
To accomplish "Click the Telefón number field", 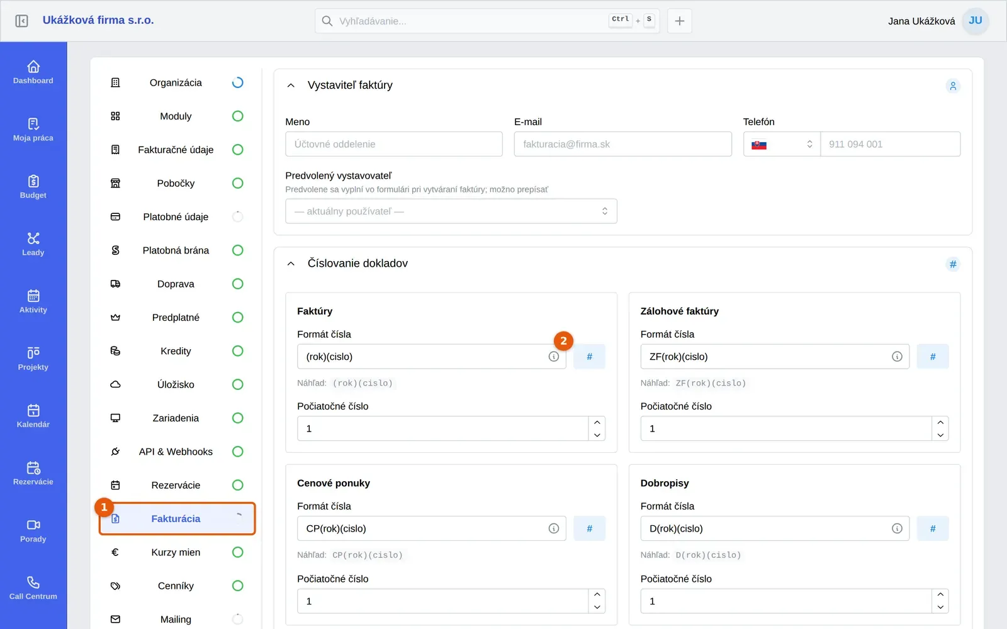I will [891, 144].
